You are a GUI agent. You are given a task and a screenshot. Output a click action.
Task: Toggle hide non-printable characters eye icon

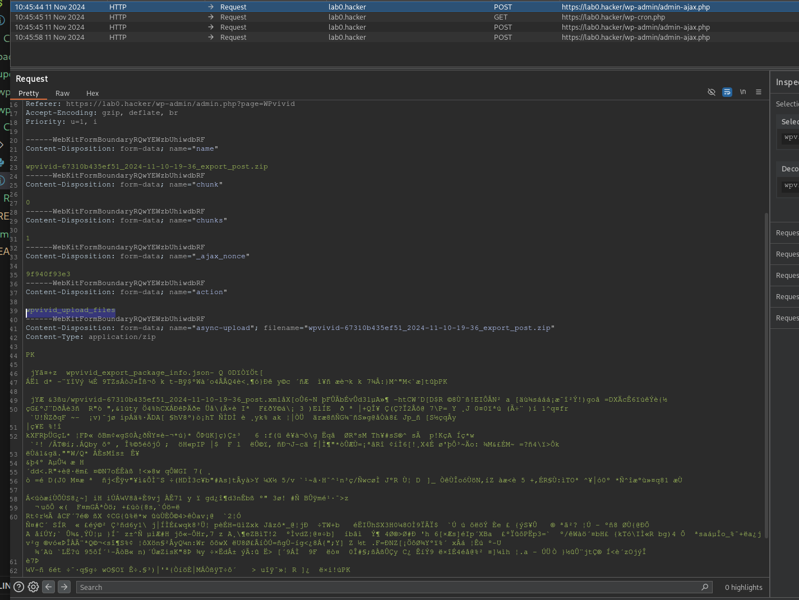711,92
